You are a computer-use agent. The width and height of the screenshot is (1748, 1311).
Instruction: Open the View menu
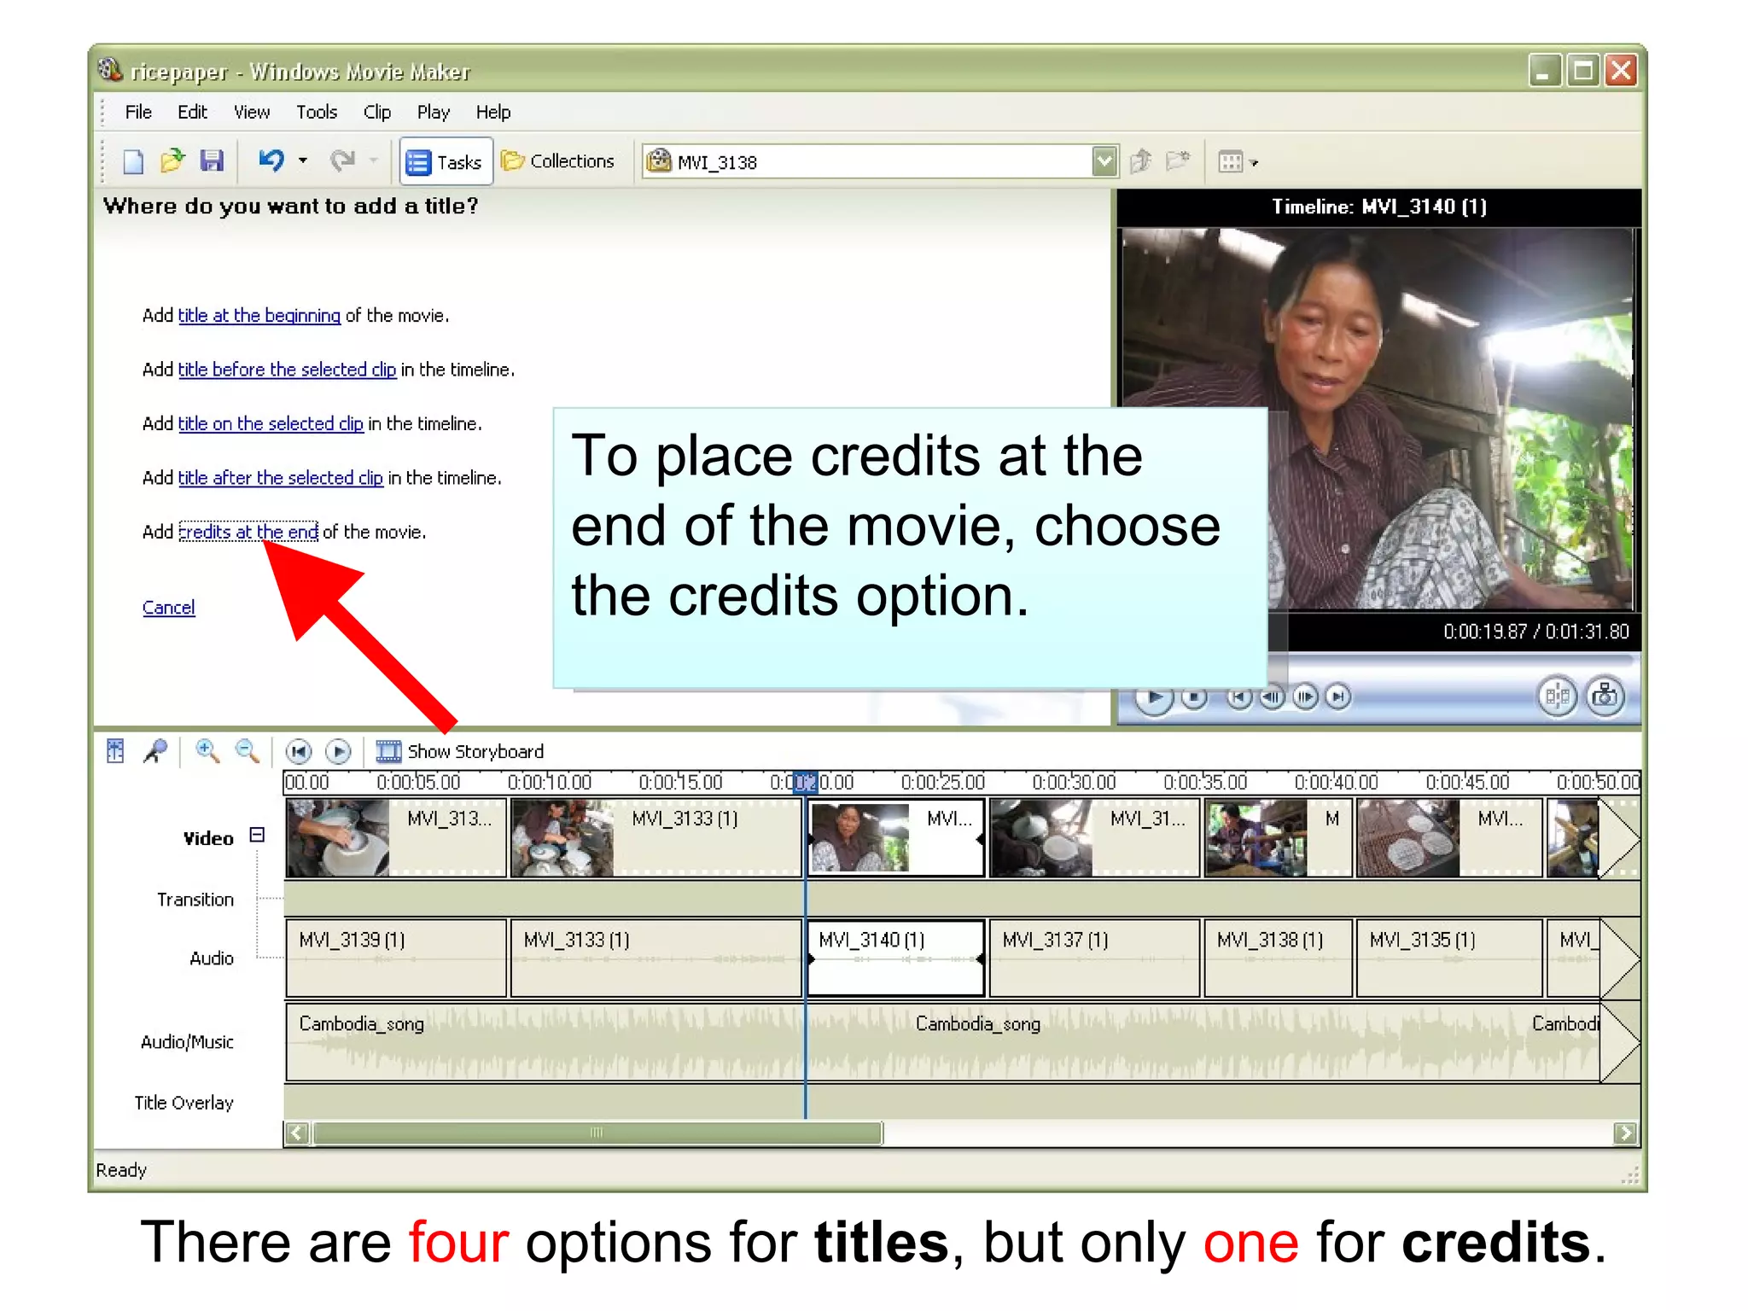(252, 112)
